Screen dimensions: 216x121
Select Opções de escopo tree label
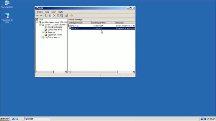tap(55, 35)
